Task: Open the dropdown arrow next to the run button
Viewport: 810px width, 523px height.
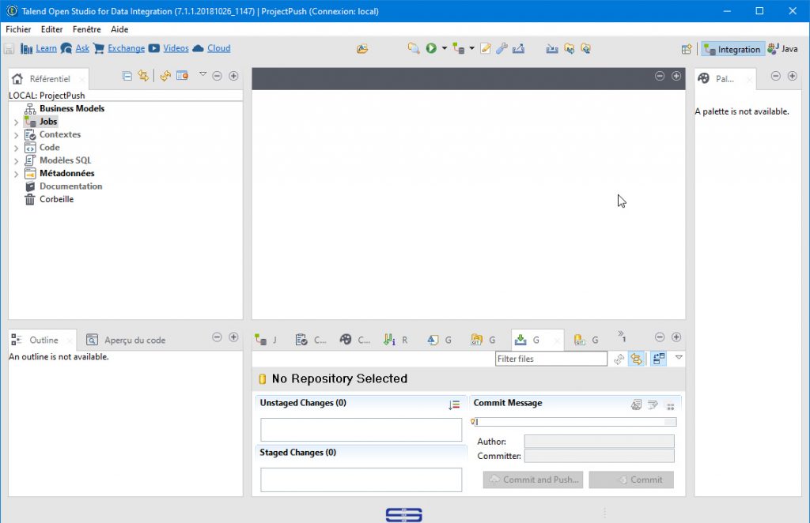Action: pyautogui.click(x=445, y=48)
